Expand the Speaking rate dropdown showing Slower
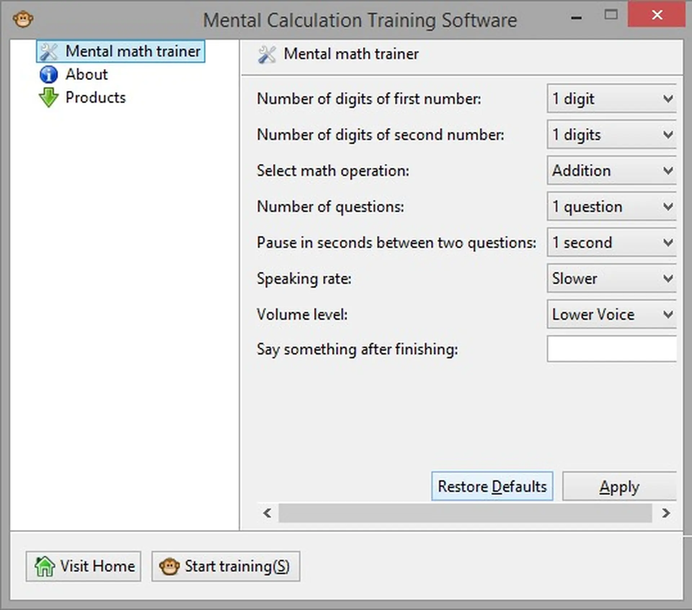The height and width of the screenshot is (610, 692). point(612,278)
